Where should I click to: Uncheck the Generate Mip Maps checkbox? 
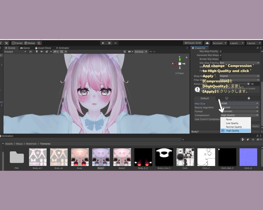[220, 55]
